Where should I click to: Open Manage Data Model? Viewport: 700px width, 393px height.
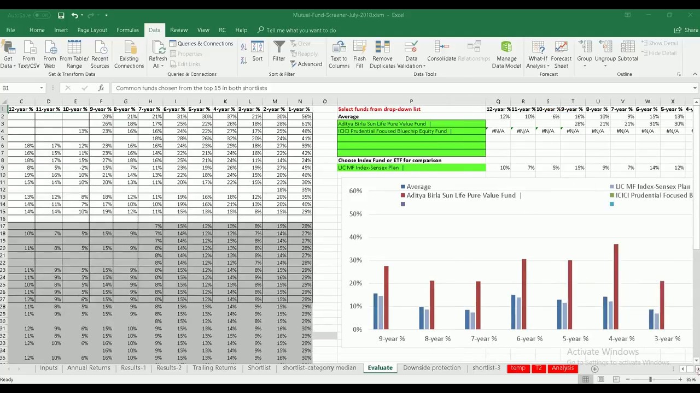(506, 55)
